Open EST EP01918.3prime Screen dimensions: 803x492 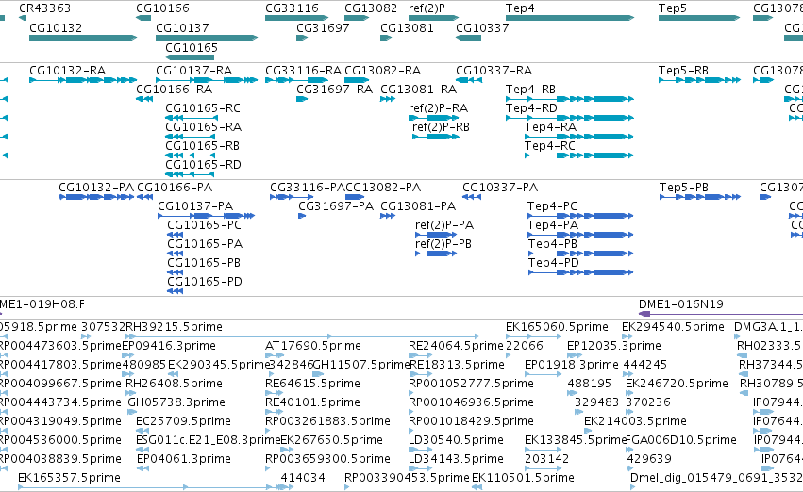coord(572,365)
